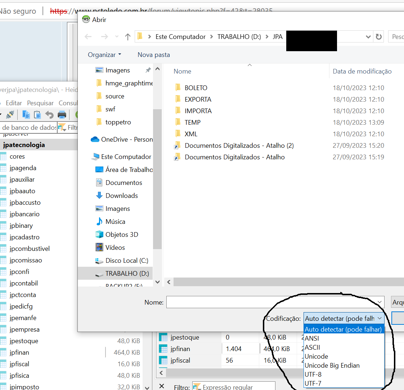The image size is (404, 390).
Task: Click HeidiSQL paste toolbar icon
Action: 37,115
